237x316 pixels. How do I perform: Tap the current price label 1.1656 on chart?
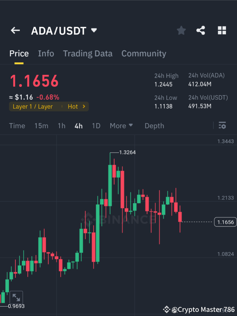(225, 222)
